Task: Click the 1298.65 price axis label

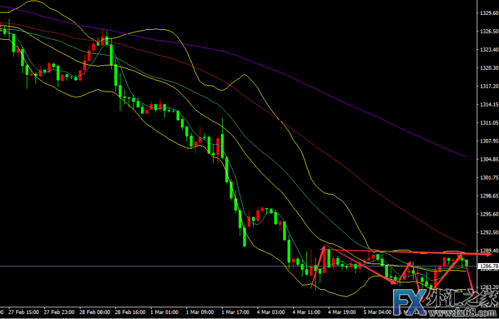Action: (x=490, y=196)
